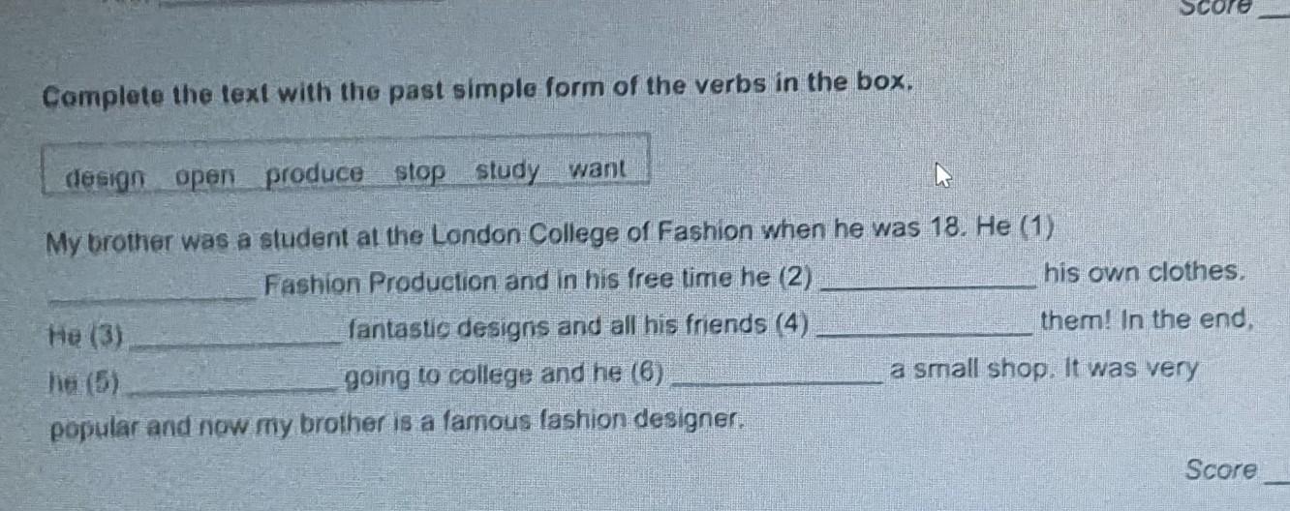Click blank (4) before 'them!'
This screenshot has width=1290, height=511.
925,330
